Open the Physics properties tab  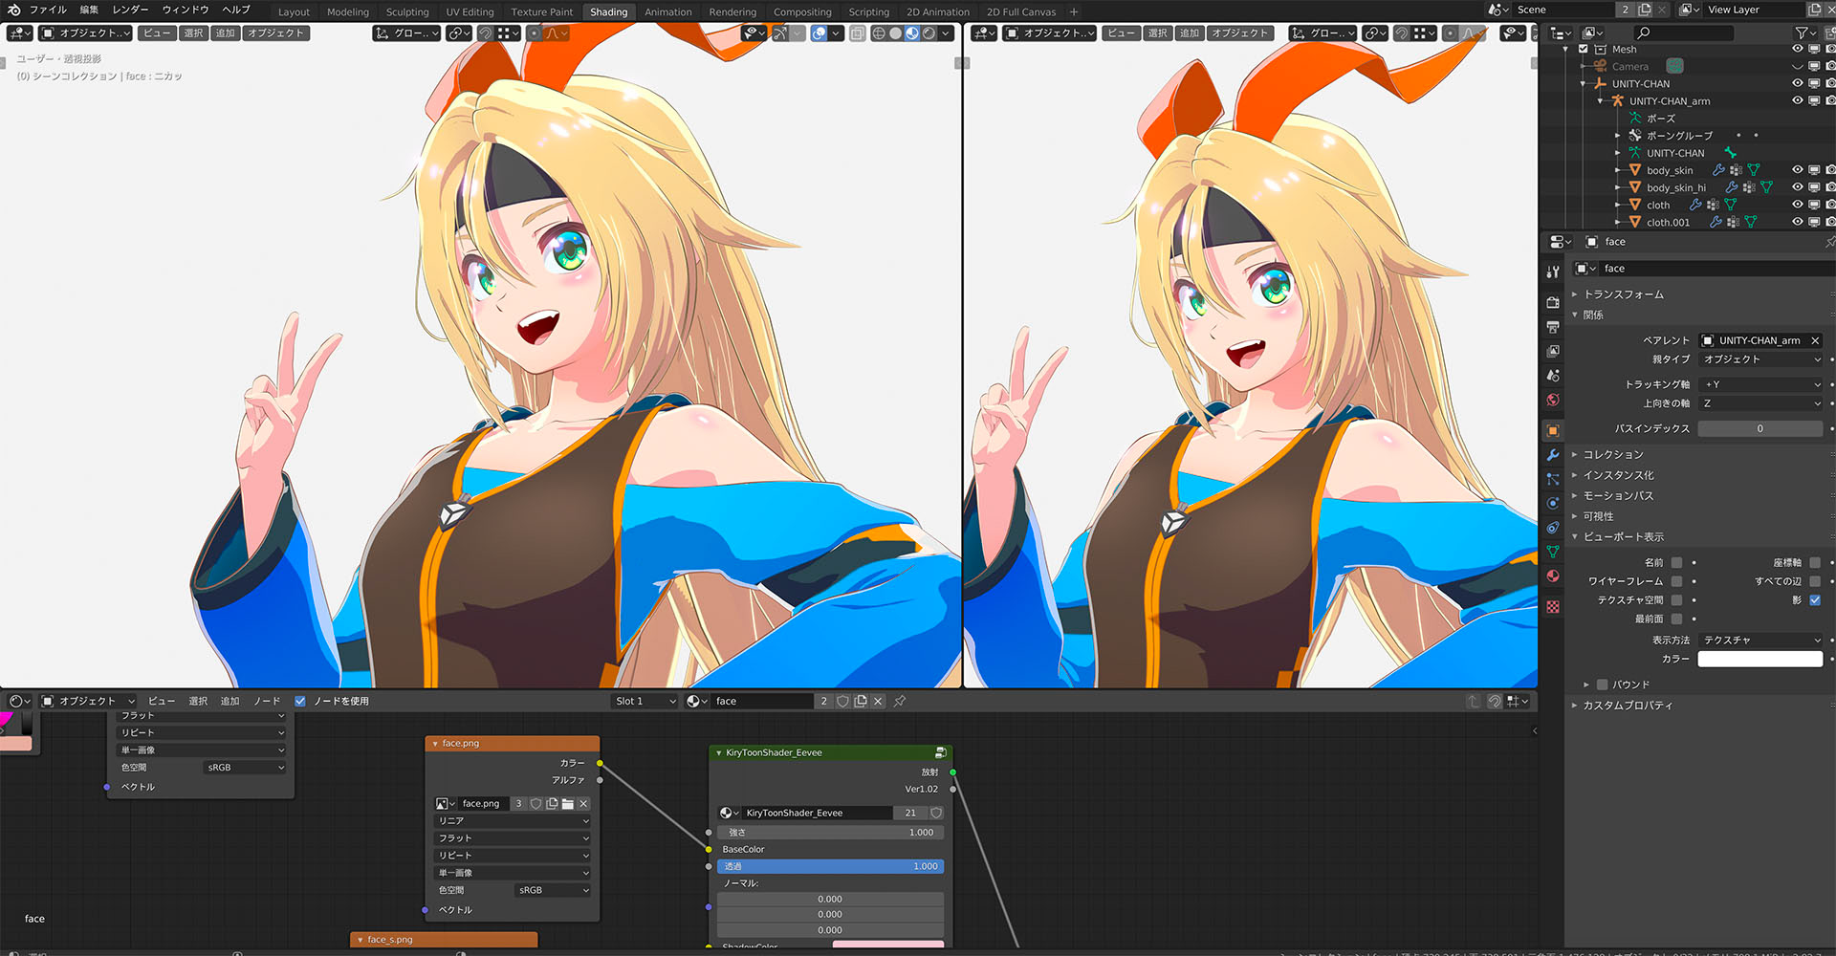1553,503
